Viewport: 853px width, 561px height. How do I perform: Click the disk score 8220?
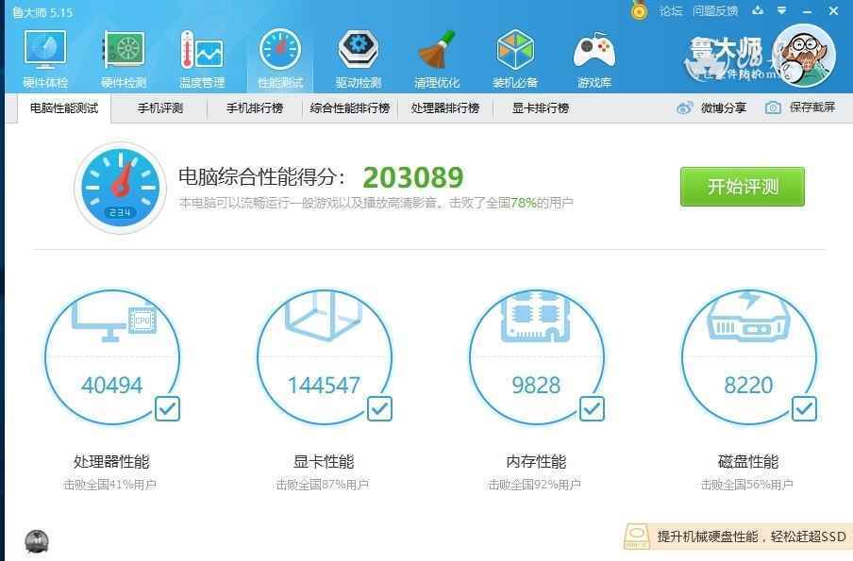pyautogui.click(x=748, y=386)
